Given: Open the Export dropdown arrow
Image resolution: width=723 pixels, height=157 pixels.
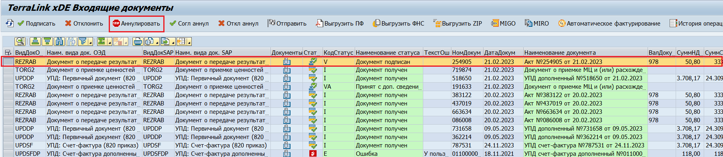Looking at the screenshot, I should (173, 42).
